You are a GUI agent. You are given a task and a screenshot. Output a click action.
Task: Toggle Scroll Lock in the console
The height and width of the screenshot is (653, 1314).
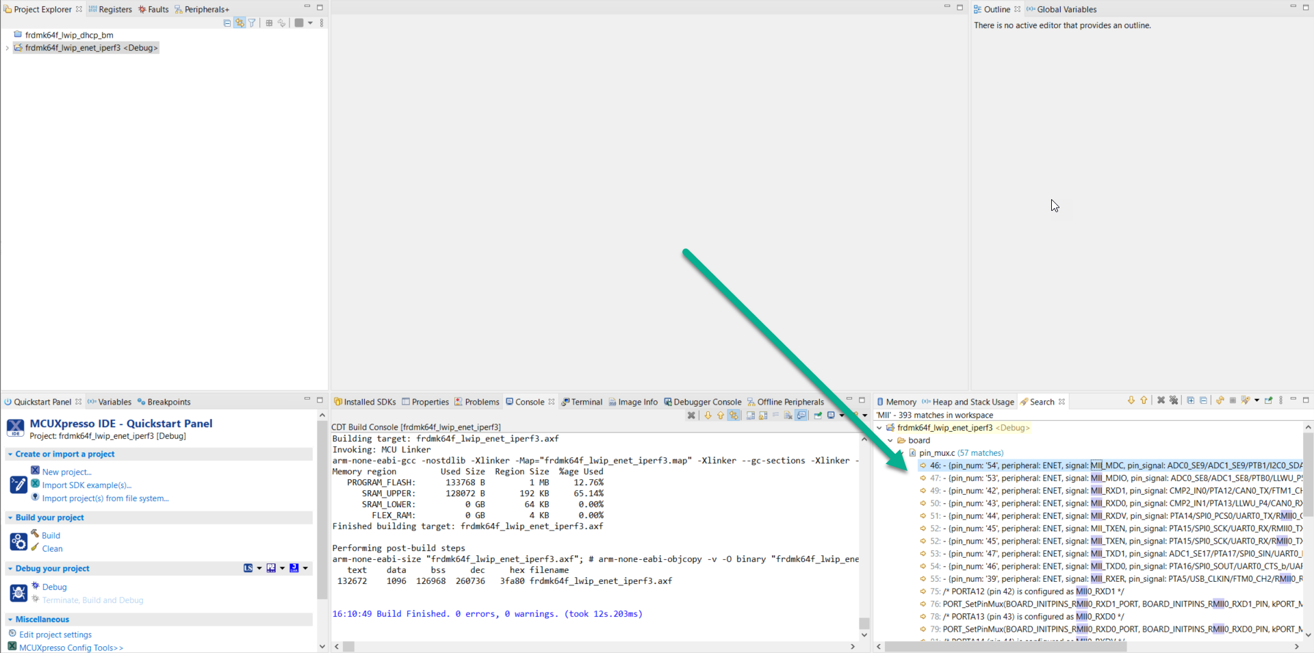click(x=762, y=415)
